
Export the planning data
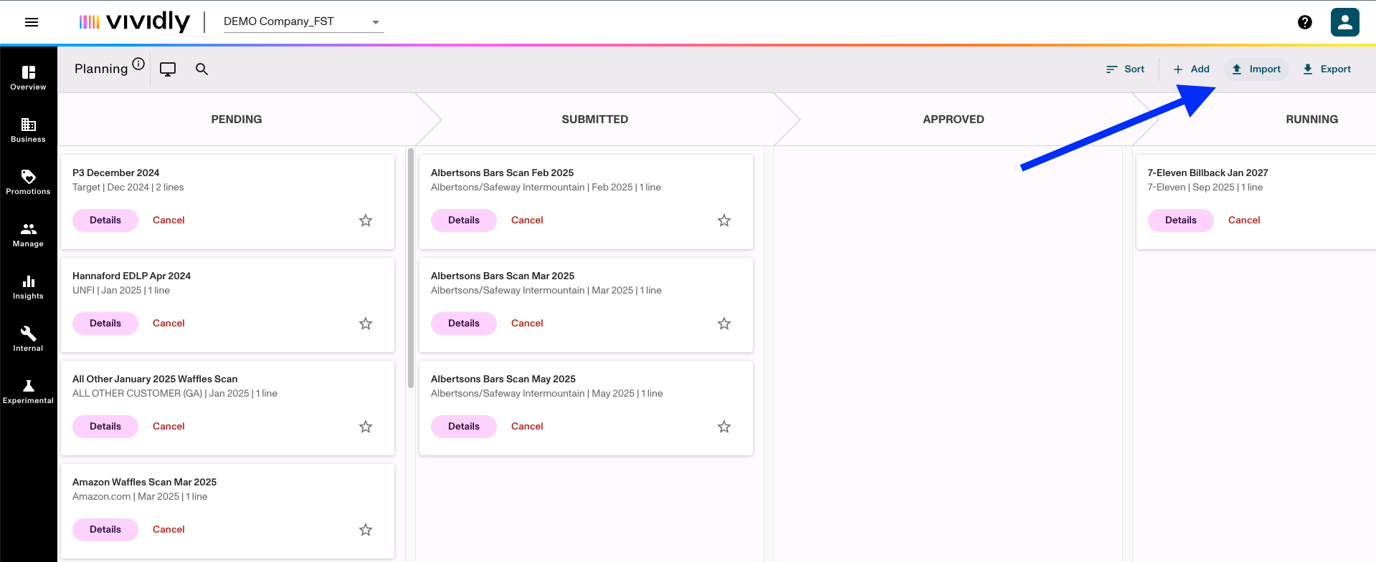click(x=1327, y=69)
